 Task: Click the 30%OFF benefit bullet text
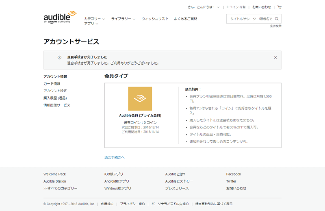pos(224,127)
